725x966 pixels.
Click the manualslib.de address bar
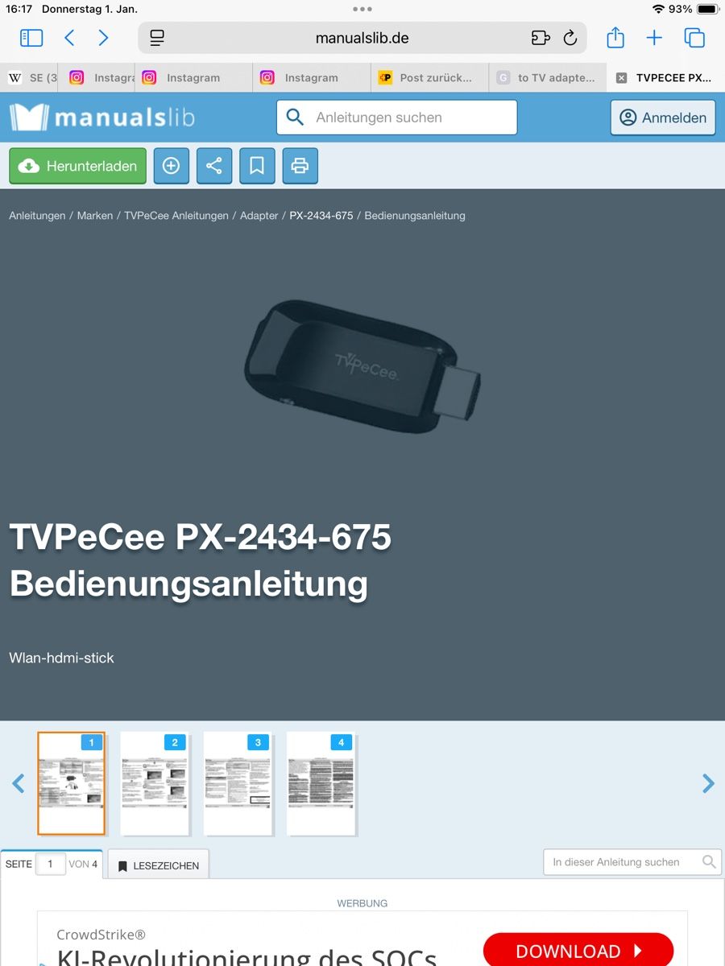pyautogui.click(x=362, y=38)
